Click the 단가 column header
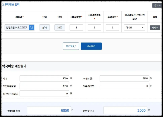 point(60,17)
